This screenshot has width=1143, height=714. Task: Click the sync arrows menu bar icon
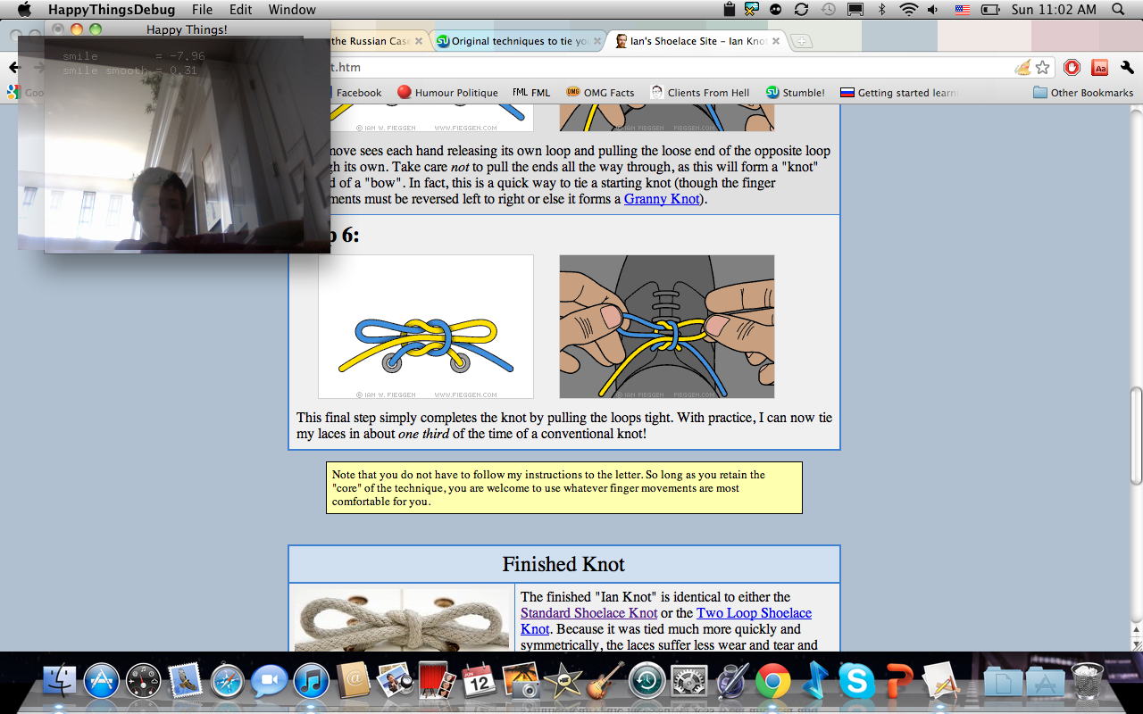pyautogui.click(x=801, y=10)
